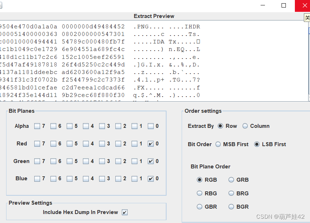Select Blue bit plane 2

click(x=118, y=178)
